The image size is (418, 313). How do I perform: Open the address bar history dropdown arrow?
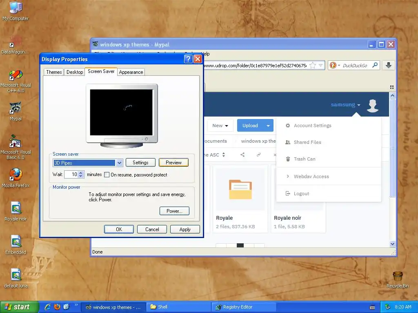(321, 65)
